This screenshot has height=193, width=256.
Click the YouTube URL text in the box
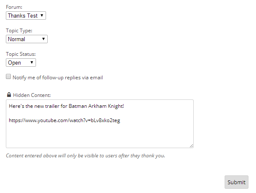click(x=64, y=120)
